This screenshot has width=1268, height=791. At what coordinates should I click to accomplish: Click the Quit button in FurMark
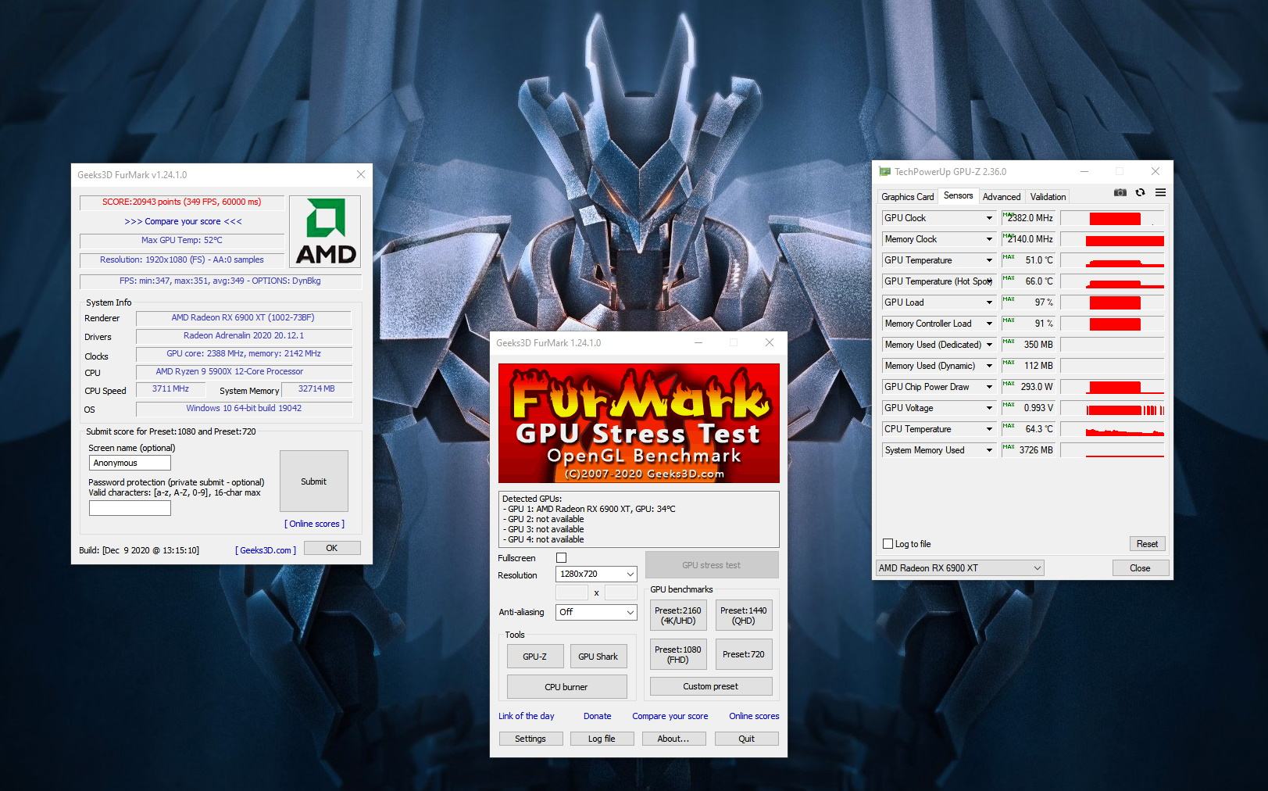[x=747, y=739]
